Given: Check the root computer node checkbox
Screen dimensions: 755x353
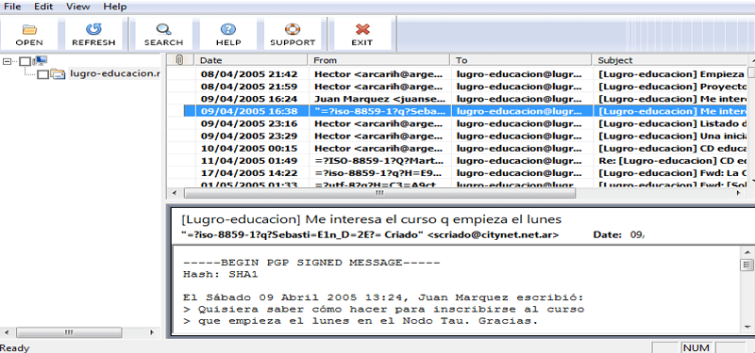Looking at the screenshot, I should click(x=25, y=61).
